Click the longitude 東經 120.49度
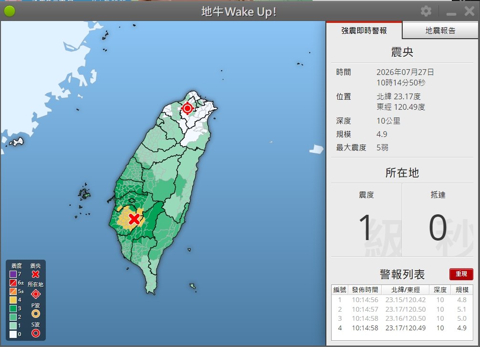Screen dimensions: 480x347 click(x=401, y=107)
